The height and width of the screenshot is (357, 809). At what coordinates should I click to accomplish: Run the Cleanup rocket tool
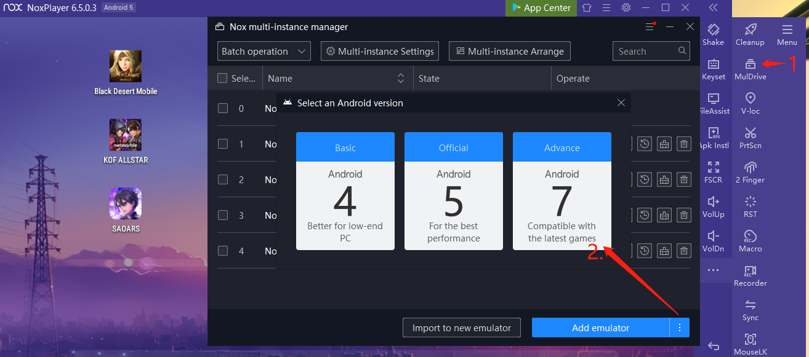[x=750, y=34]
